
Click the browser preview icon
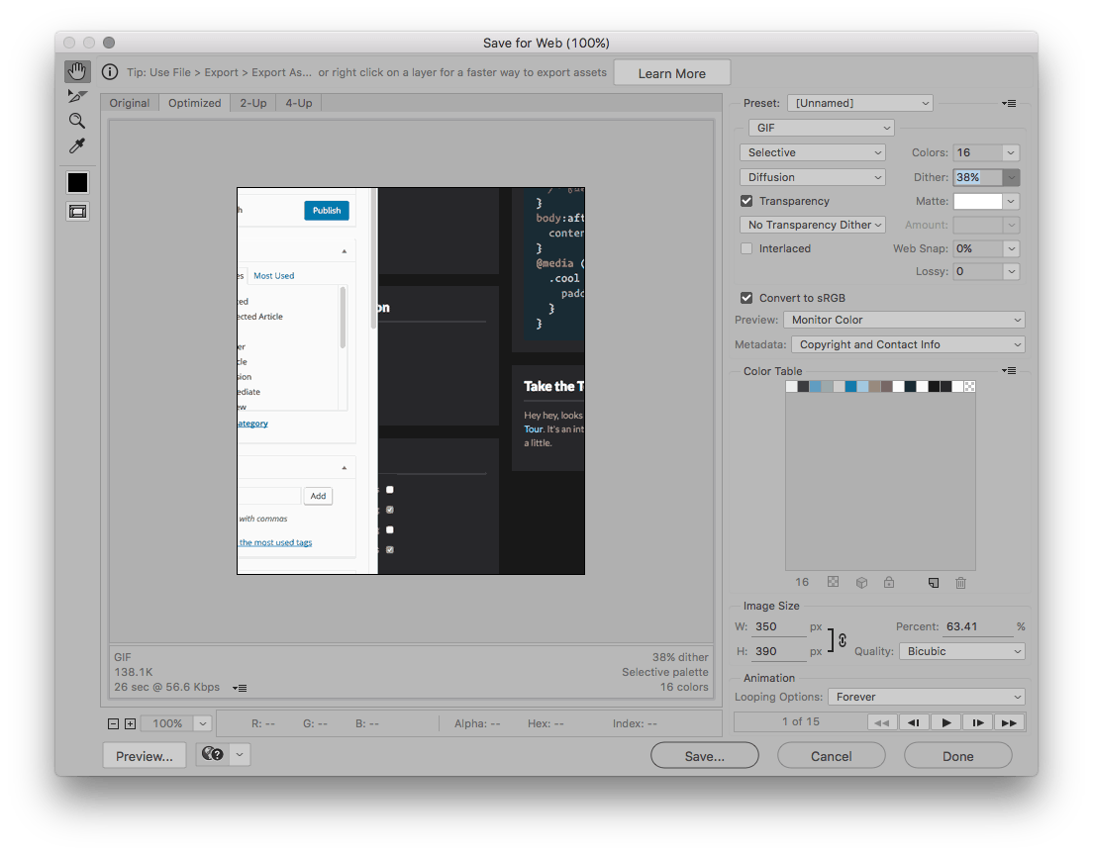point(213,754)
